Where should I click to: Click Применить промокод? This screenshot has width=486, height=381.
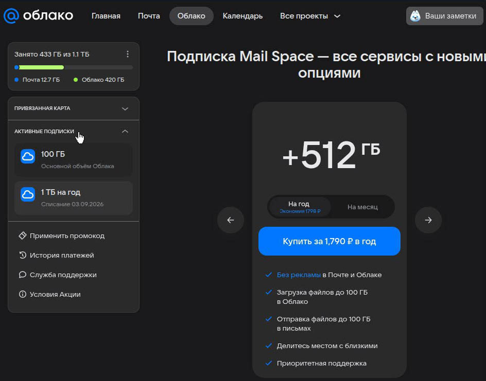click(x=62, y=235)
